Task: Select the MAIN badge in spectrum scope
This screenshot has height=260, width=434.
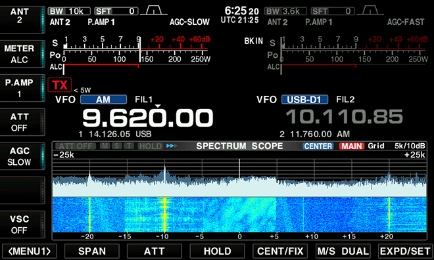Action: tap(352, 146)
